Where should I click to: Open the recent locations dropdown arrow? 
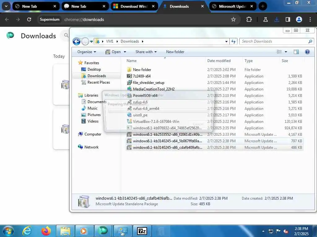point(91,42)
